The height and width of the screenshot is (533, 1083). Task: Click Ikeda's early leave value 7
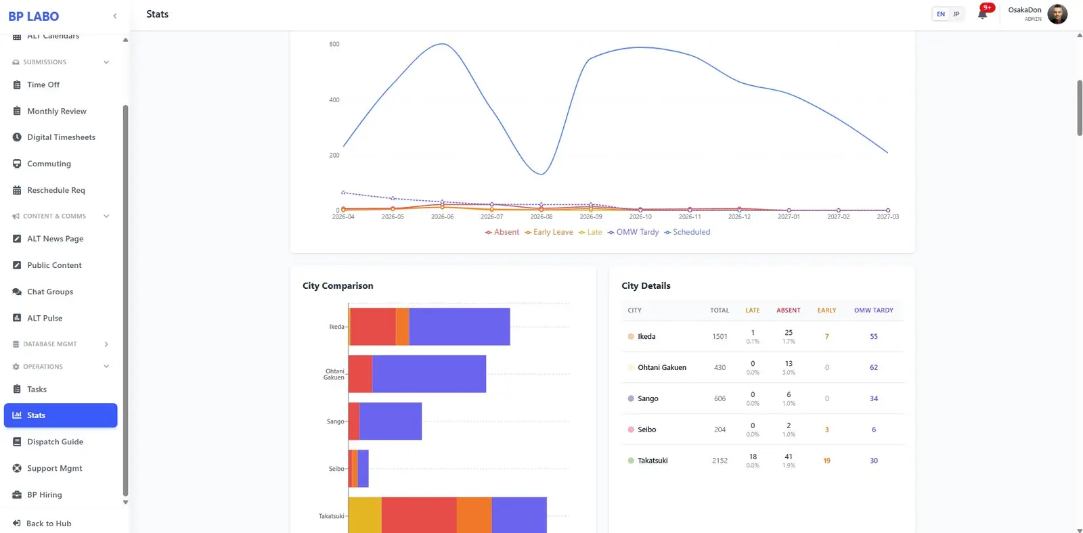point(826,336)
